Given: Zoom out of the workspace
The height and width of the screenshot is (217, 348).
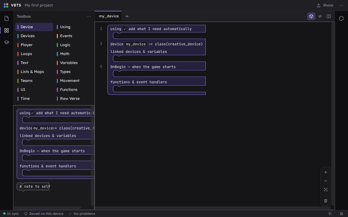Looking at the screenshot, I should point(326,181).
